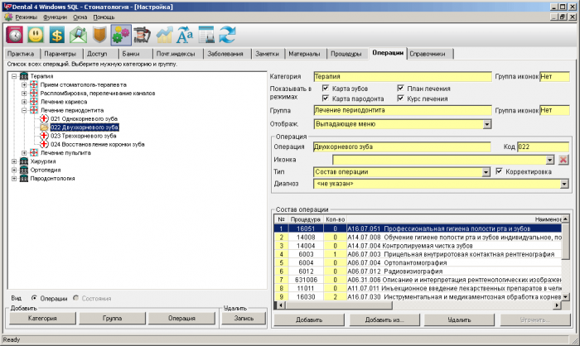Screen dimensions: 580x346
Task: Click the colored gears settings icon
Action: tap(121, 35)
